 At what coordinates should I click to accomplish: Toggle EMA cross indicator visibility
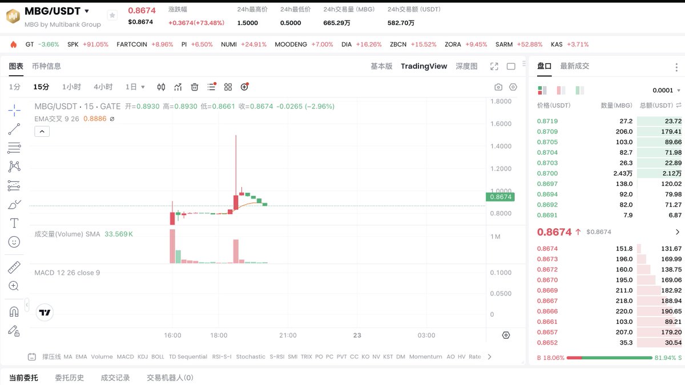coord(112,119)
